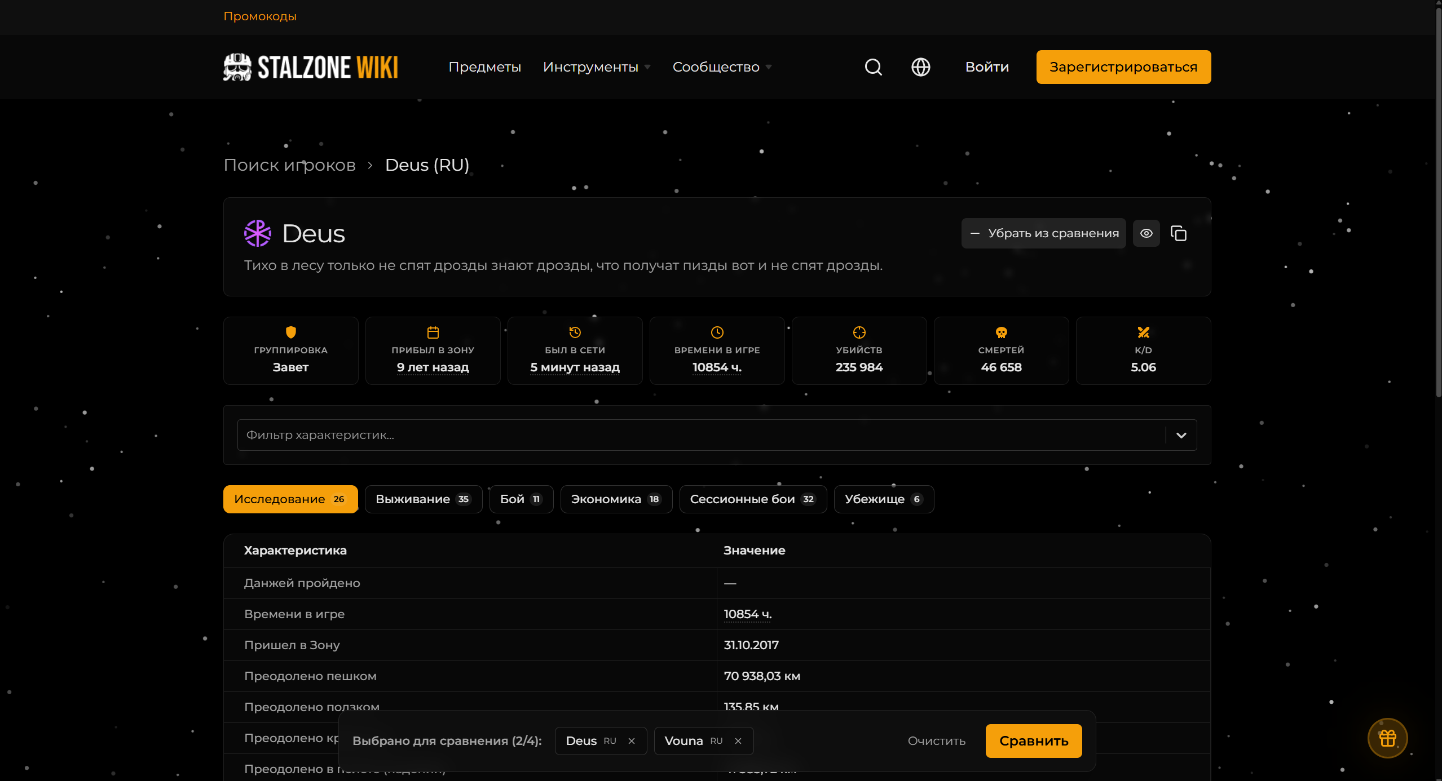Switch to the Выживание tab
The height and width of the screenshot is (781, 1442).
424,499
